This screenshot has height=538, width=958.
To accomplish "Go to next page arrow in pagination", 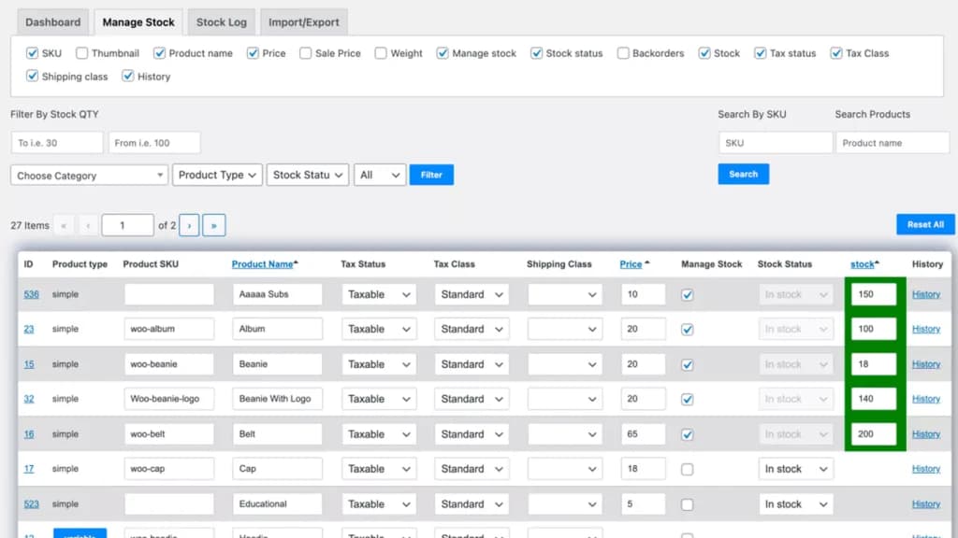I will coord(189,226).
